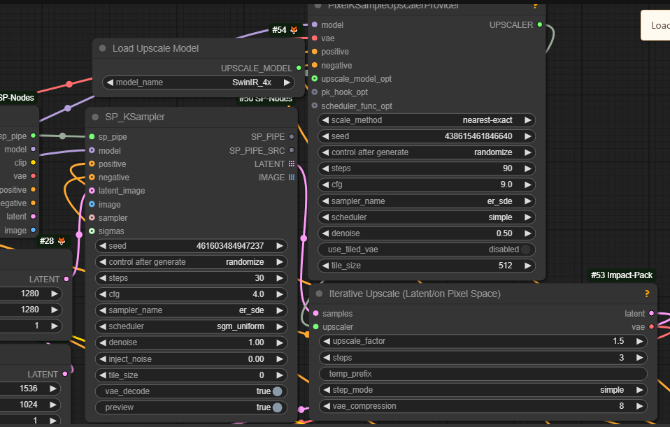
Task: Click SP_KSampler seed value field
Action: tap(191, 245)
